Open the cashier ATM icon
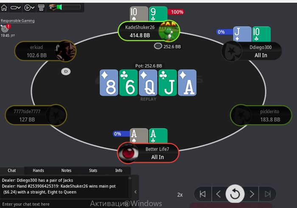 coord(41,8)
